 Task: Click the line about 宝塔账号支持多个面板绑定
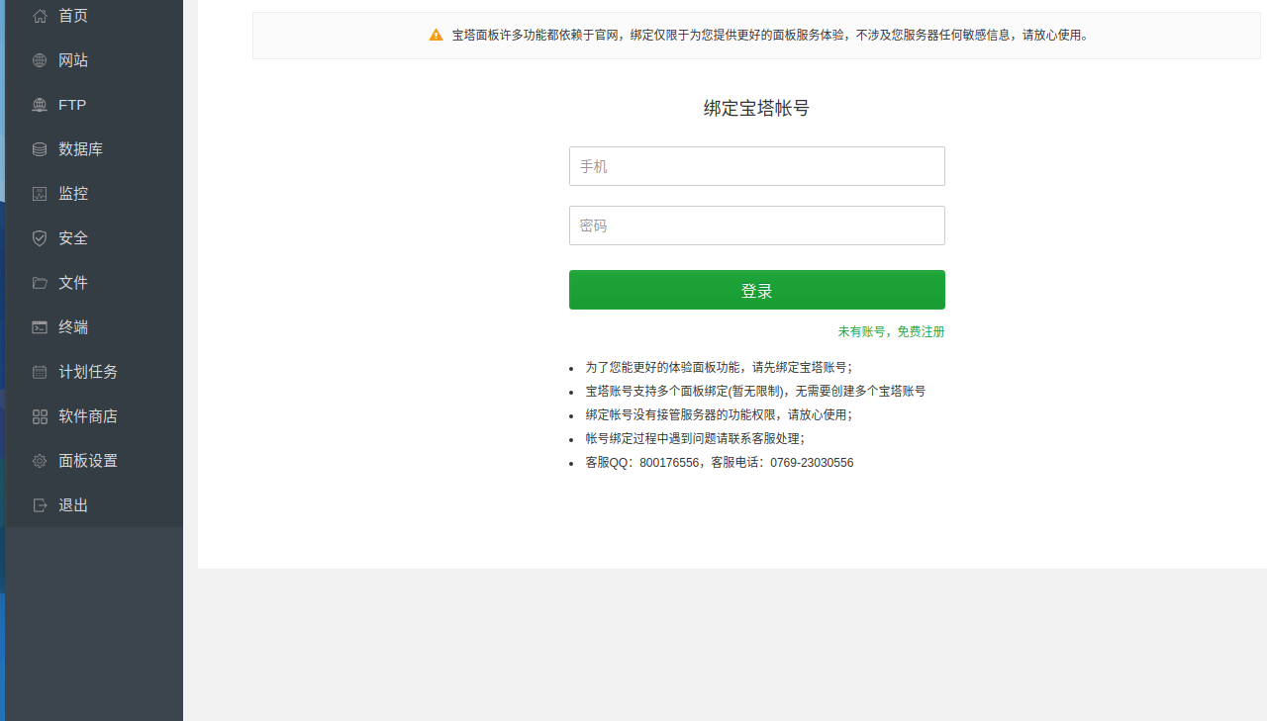(x=755, y=391)
